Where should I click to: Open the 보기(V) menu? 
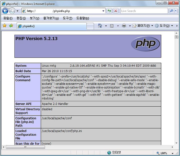[x=34, y=18]
